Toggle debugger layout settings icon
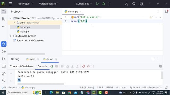Screen dimensions: 170x95 [x=160, y=66]
